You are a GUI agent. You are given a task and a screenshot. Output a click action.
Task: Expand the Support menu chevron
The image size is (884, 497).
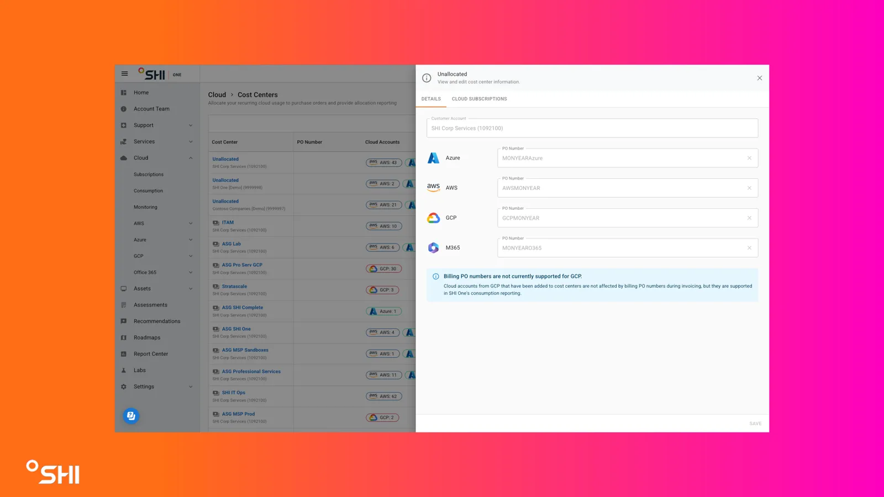point(191,125)
